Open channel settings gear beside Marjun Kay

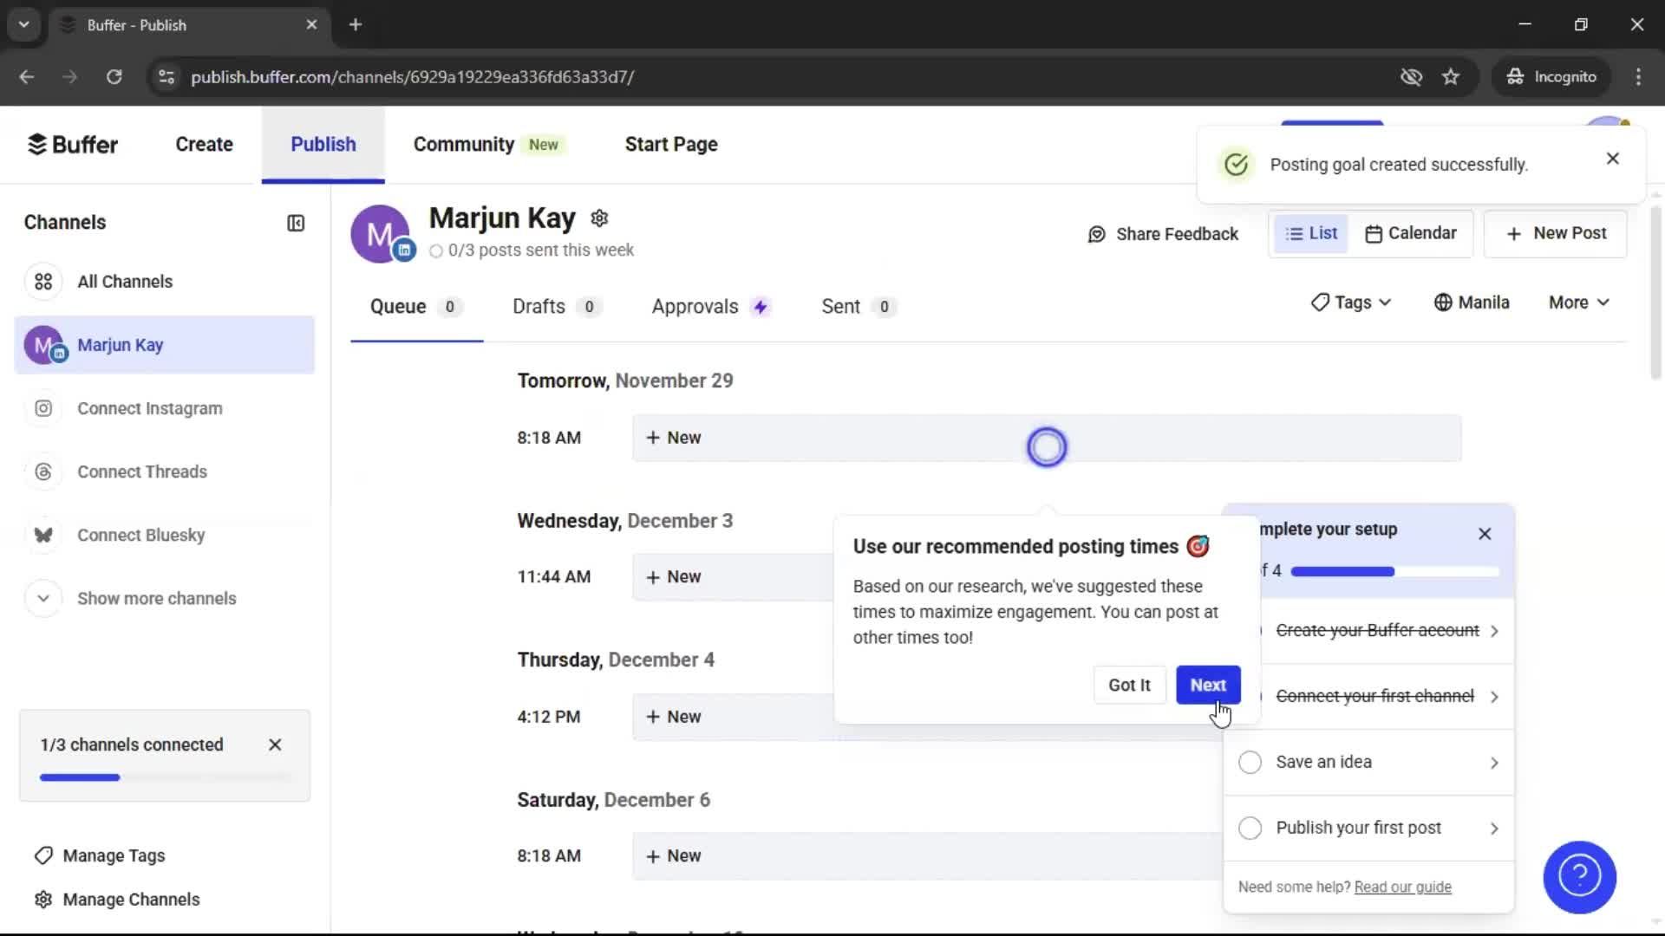(x=599, y=218)
